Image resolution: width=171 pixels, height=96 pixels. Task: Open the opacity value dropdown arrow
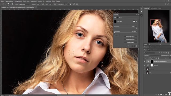click(41, 4)
